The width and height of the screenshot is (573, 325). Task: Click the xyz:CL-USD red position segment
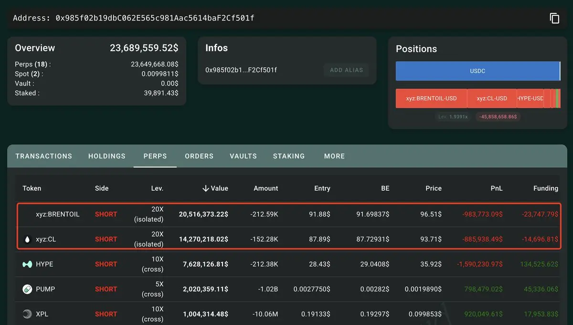[x=492, y=98]
